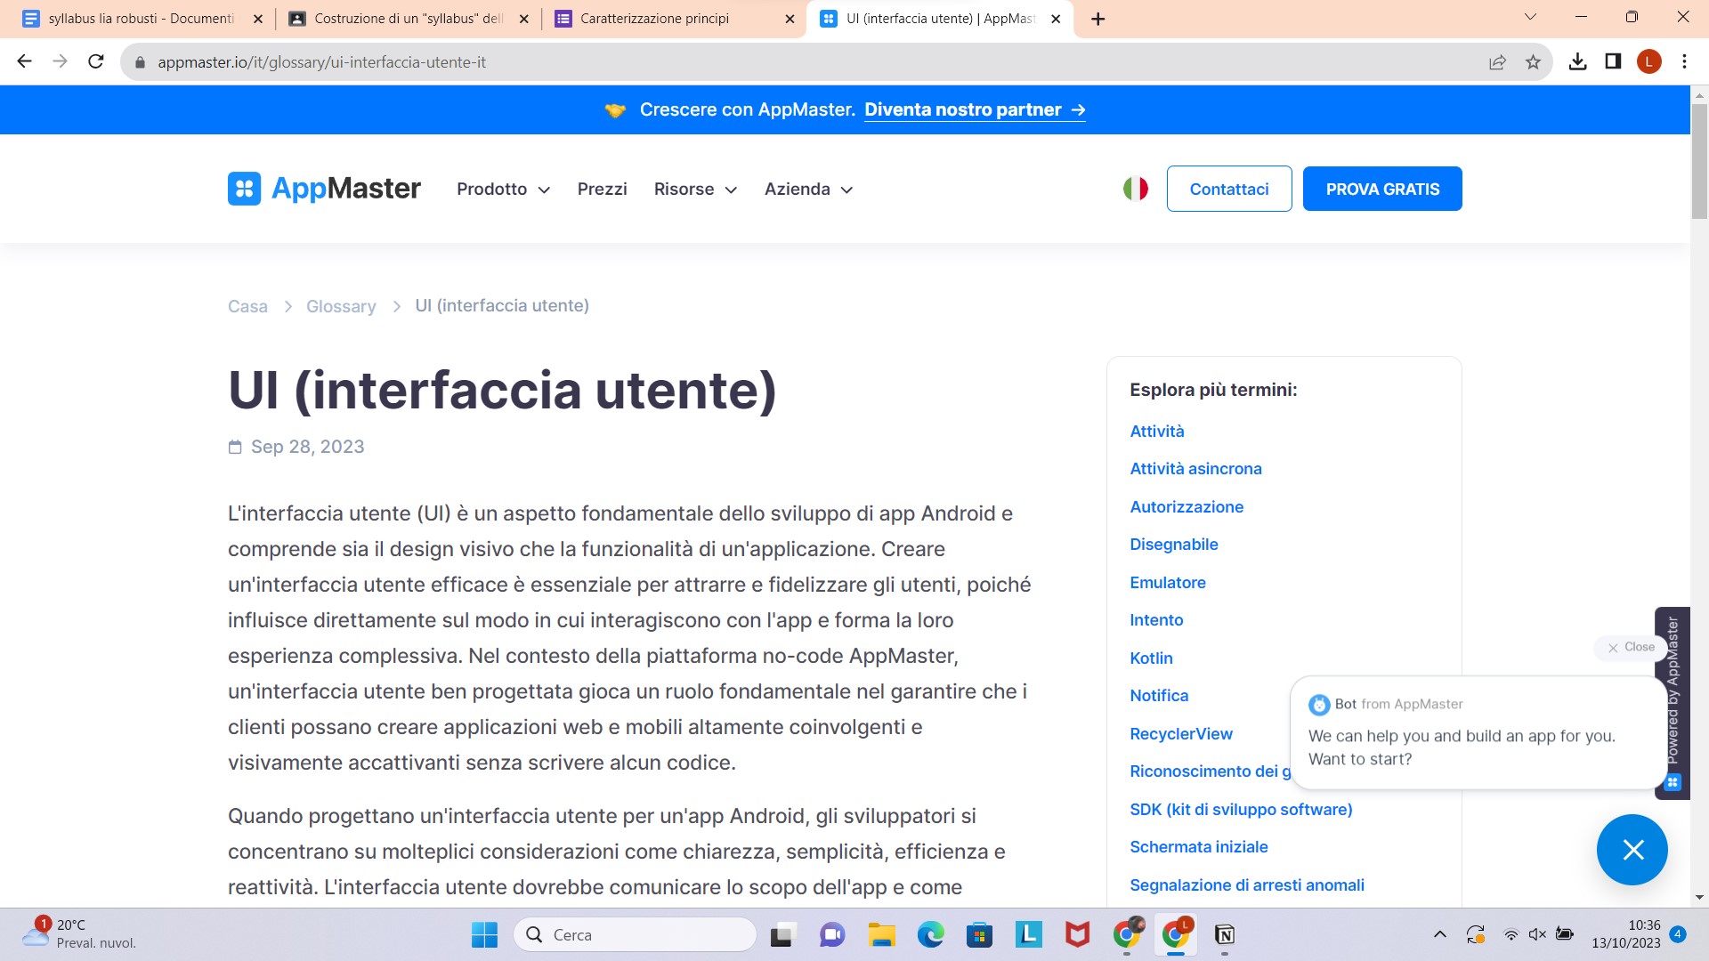The height and width of the screenshot is (961, 1709).
Task: Switch to Caratterizzazione principi tab
Action: coord(654,19)
